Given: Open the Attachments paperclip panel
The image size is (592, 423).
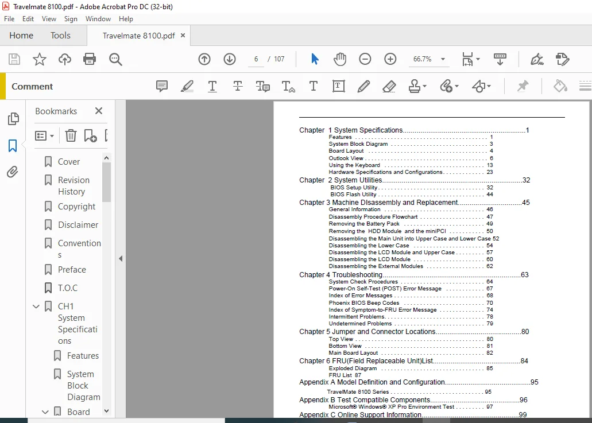Looking at the screenshot, I should (x=13, y=172).
